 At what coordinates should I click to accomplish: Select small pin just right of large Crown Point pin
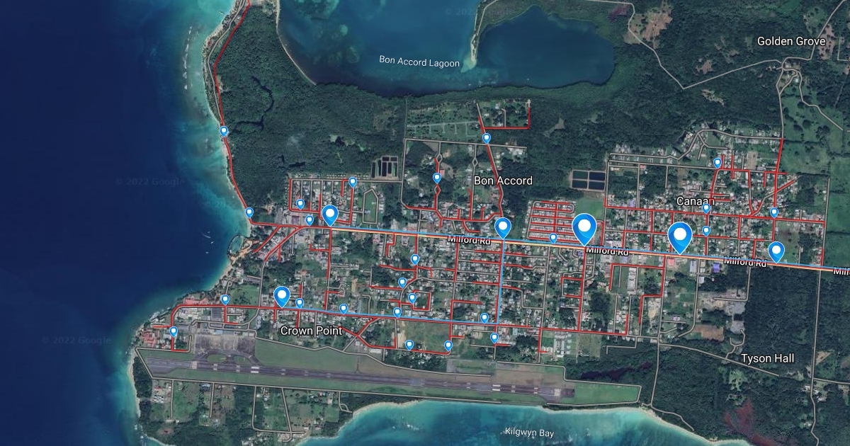click(x=300, y=303)
